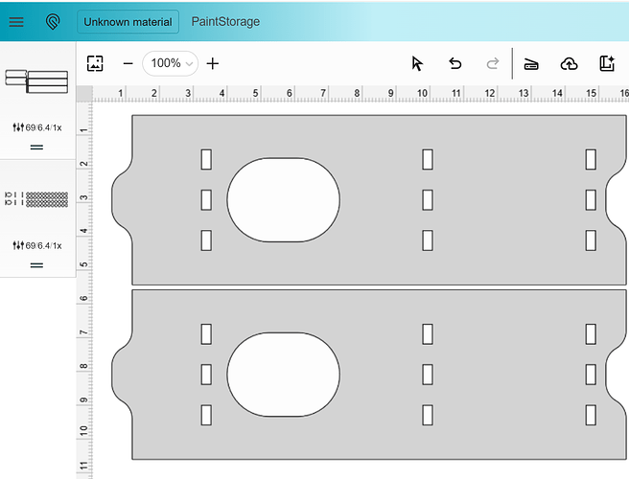Click the Glowforge logo icon
629x479 pixels.
pyautogui.click(x=53, y=22)
